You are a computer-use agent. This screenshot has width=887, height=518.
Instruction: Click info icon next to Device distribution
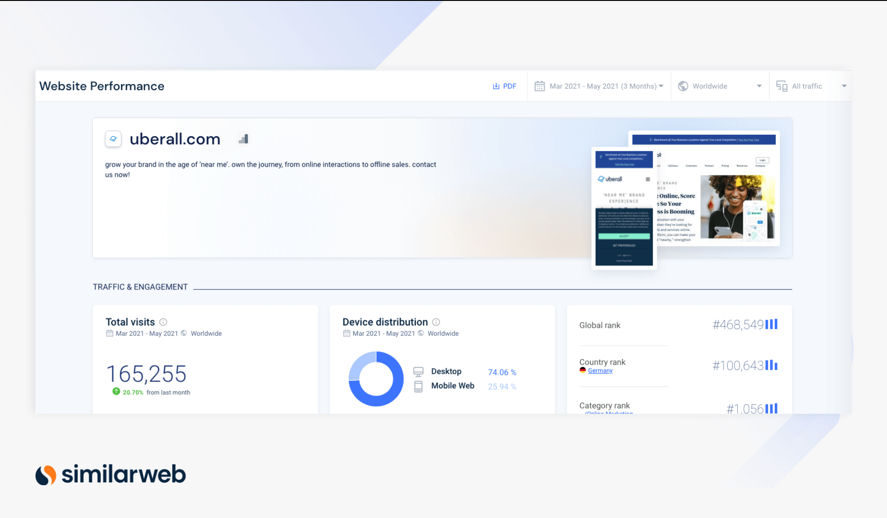tap(436, 322)
